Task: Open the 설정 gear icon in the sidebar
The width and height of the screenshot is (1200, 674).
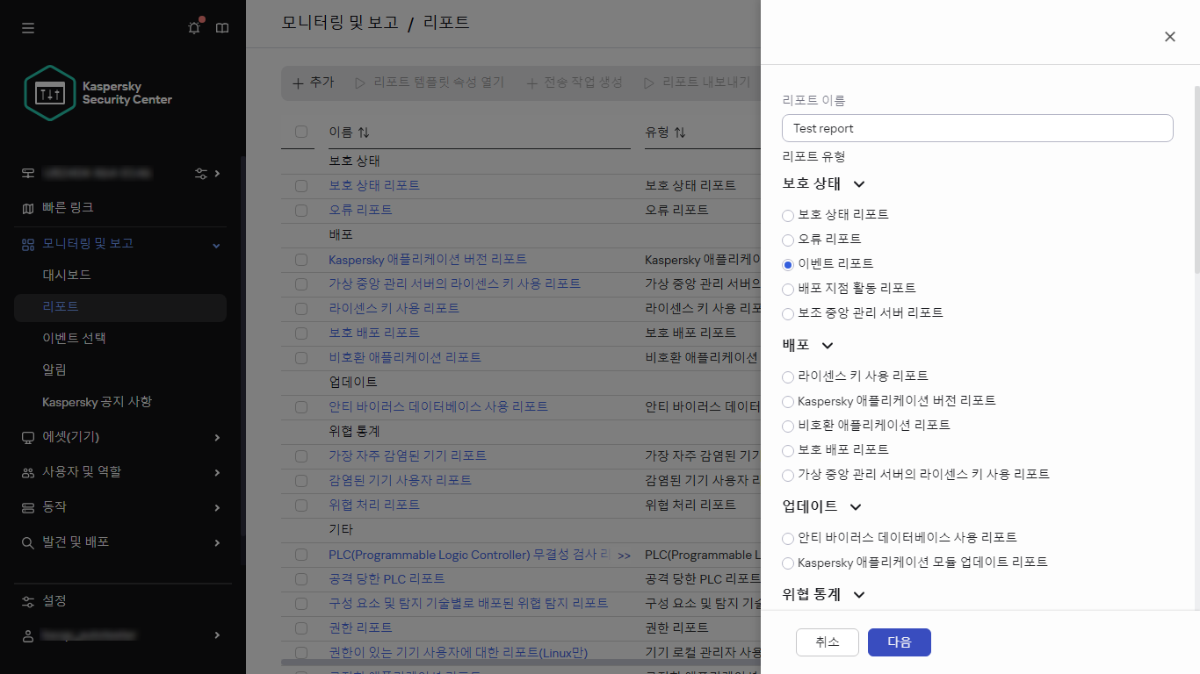Action: [x=27, y=600]
